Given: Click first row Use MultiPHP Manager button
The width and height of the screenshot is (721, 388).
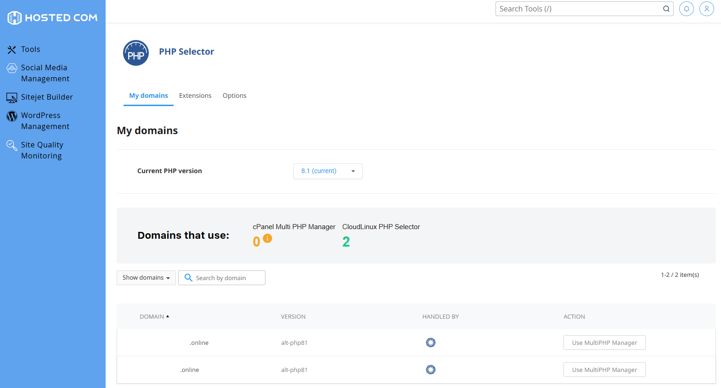Looking at the screenshot, I should tap(604, 343).
